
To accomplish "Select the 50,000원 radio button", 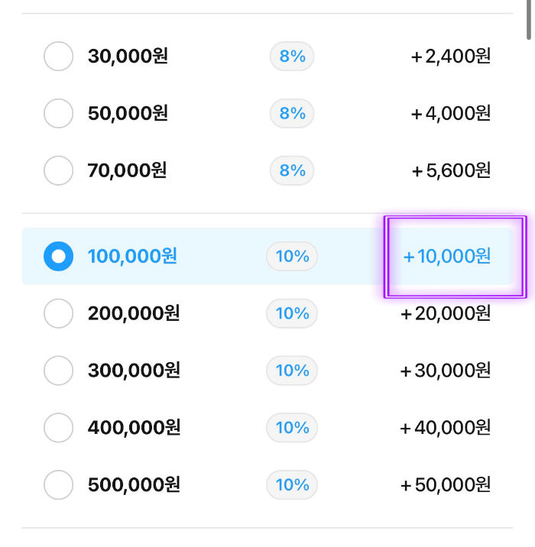I will 58,113.
